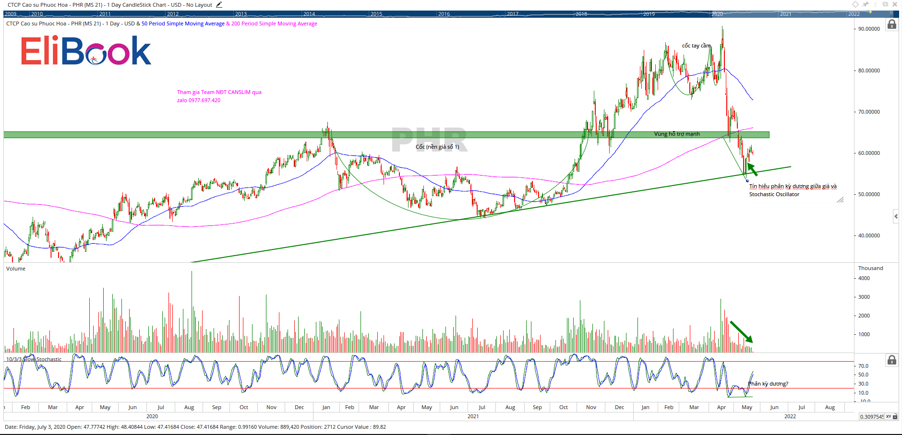Click 2018 in the top timeline overview

(x=581, y=14)
